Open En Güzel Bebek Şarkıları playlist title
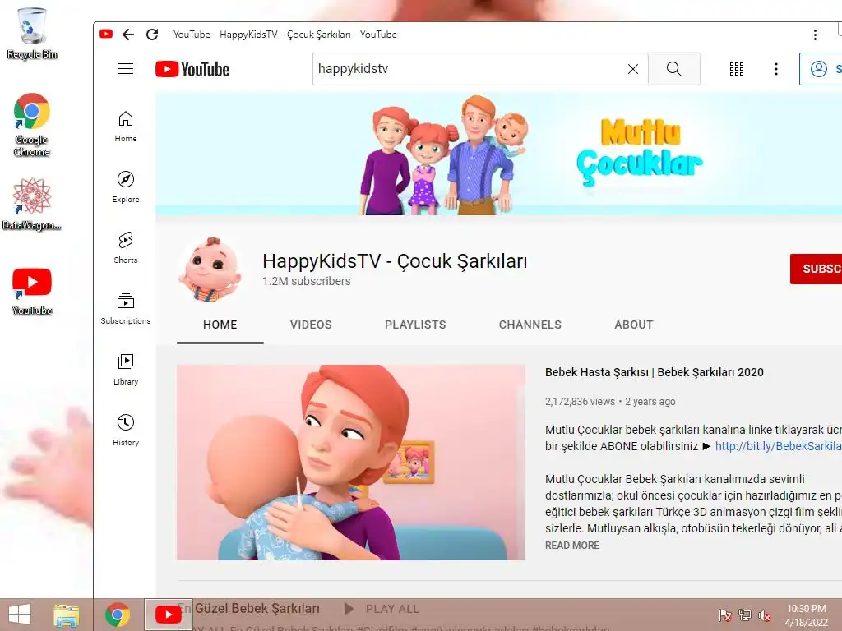This screenshot has height=631, width=842. 248,609
